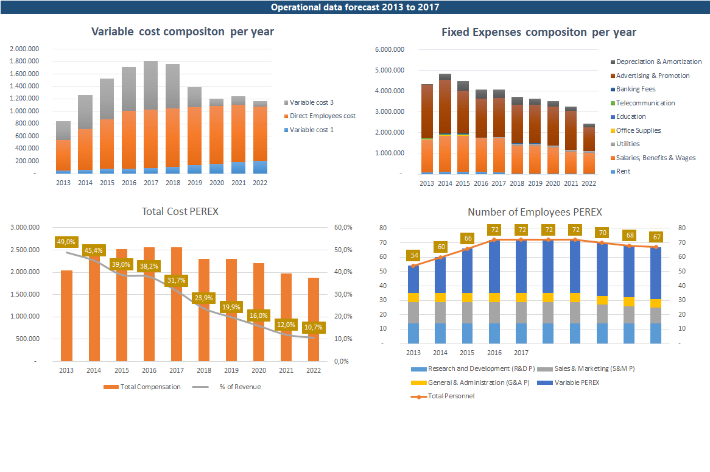Click the Variable cost 3 legend entry

click(311, 102)
